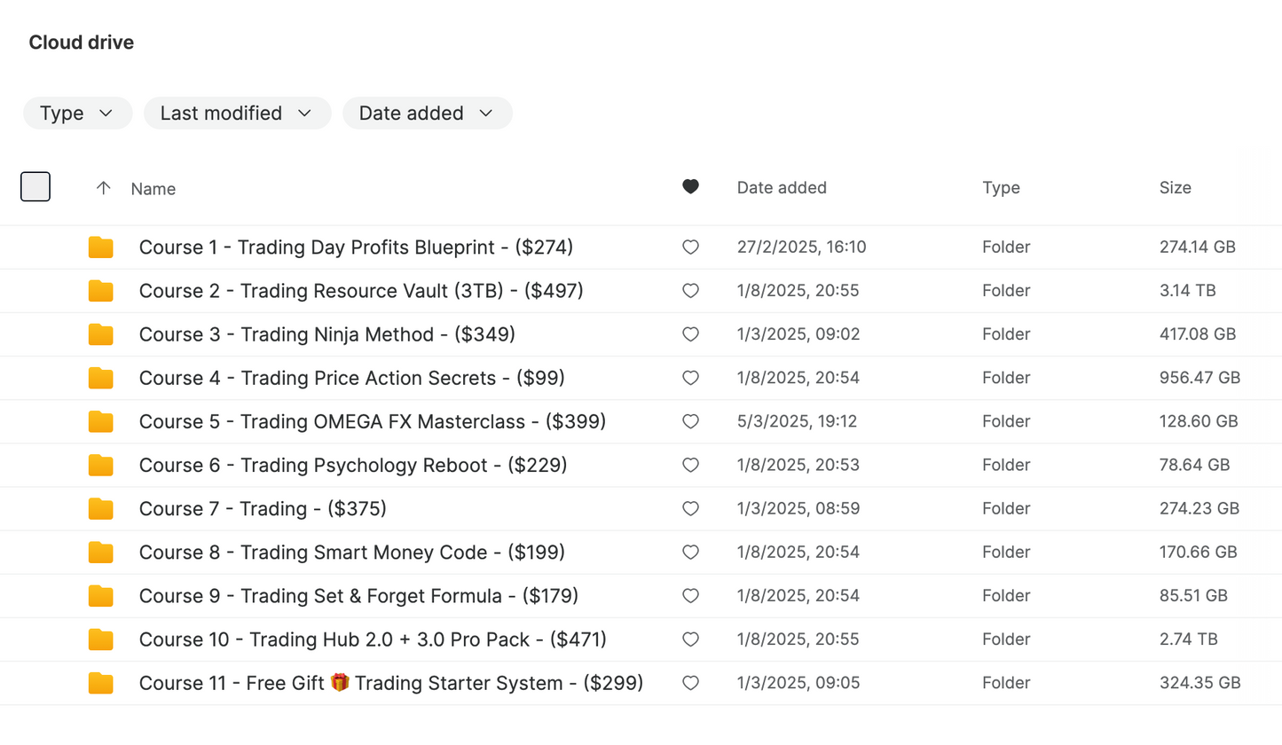Viewport: 1282px width, 745px height.
Task: Click the Date added column header
Action: click(781, 188)
